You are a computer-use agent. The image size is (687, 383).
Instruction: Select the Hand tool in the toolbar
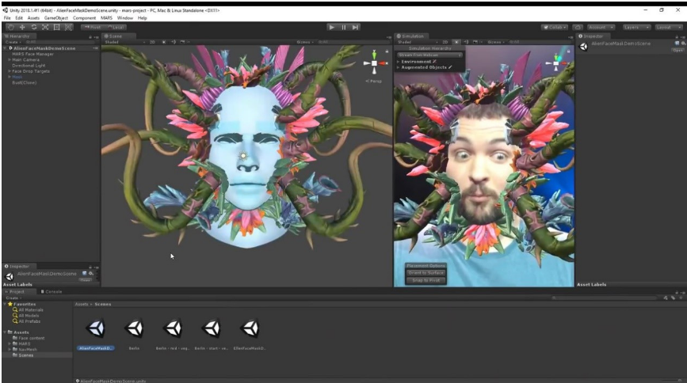point(10,27)
